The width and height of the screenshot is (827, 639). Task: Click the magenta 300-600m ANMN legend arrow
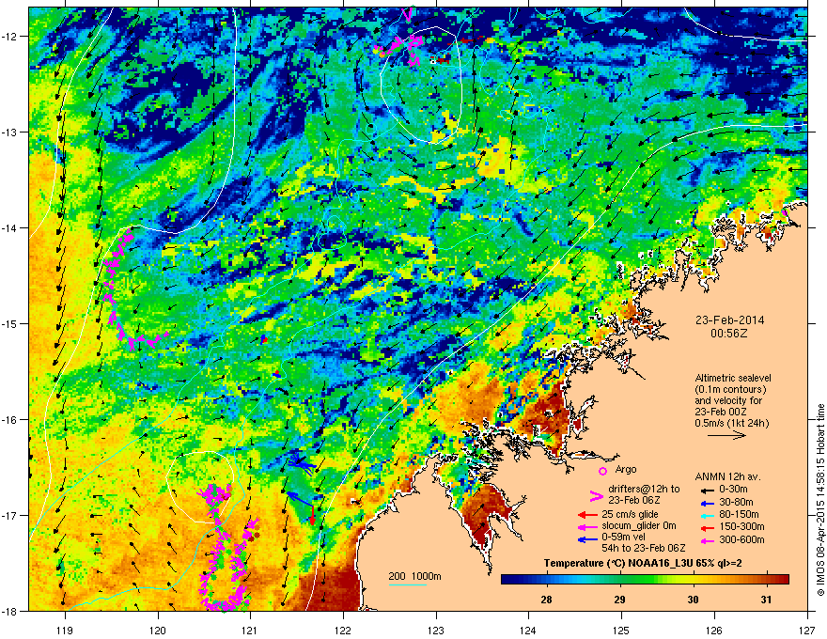[x=708, y=540]
